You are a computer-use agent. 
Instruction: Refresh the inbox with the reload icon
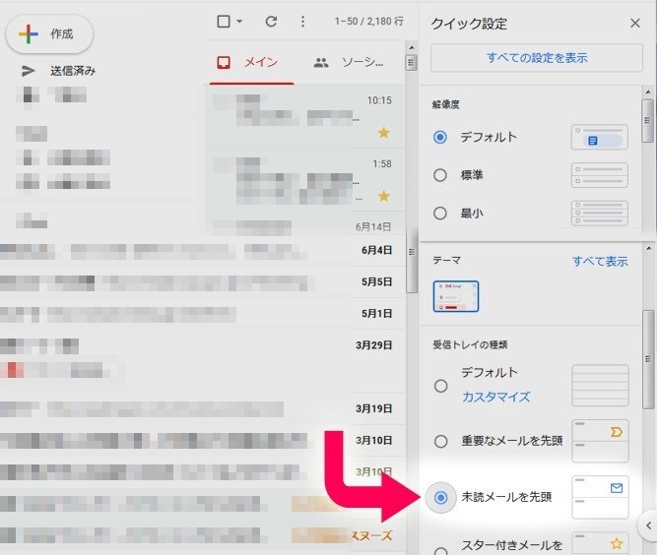[271, 22]
